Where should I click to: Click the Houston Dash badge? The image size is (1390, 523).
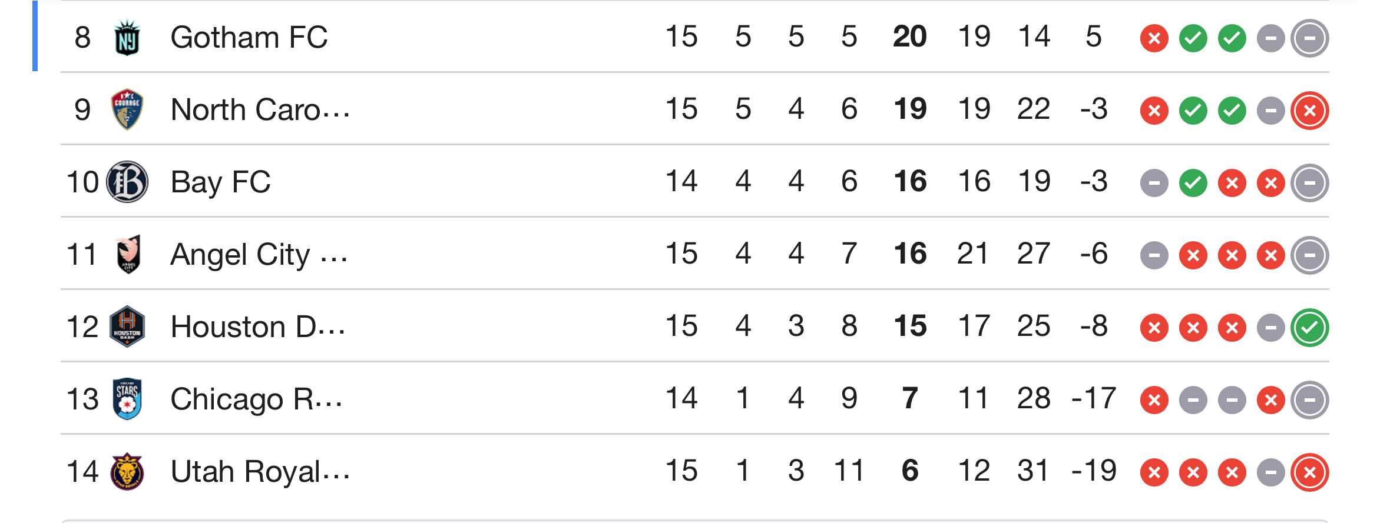(127, 327)
